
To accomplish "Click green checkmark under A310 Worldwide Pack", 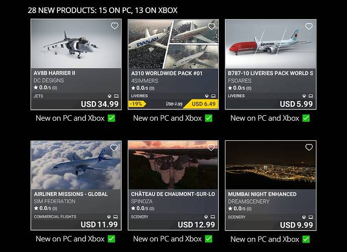I will [209, 118].
